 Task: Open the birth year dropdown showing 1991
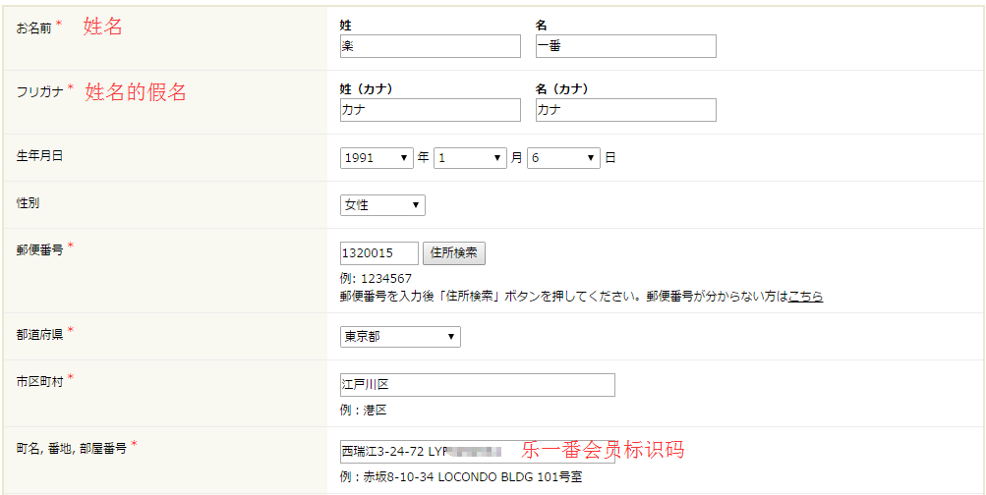[377, 158]
